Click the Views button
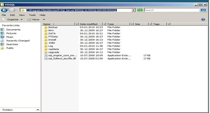Image resolution: width=210 pixels, height=113 pixels. 34,19
